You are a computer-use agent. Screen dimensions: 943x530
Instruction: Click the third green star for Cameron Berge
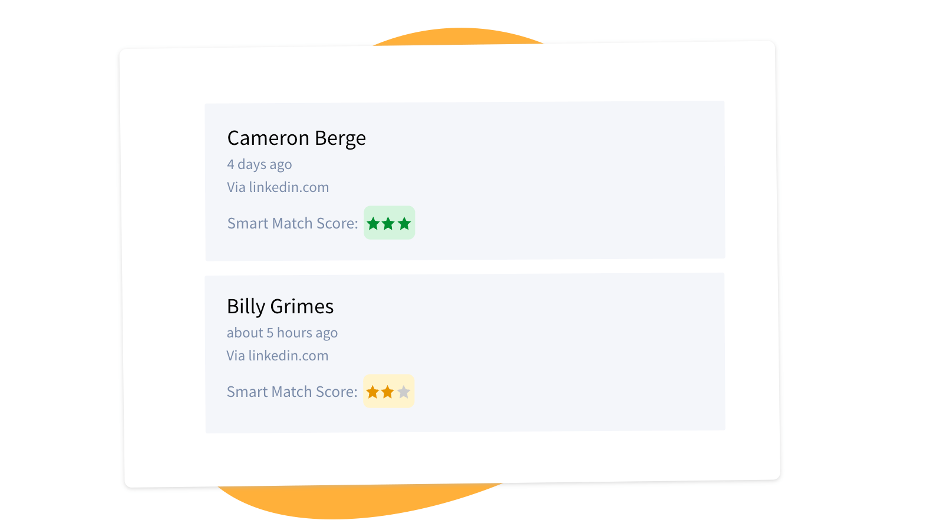(x=404, y=224)
